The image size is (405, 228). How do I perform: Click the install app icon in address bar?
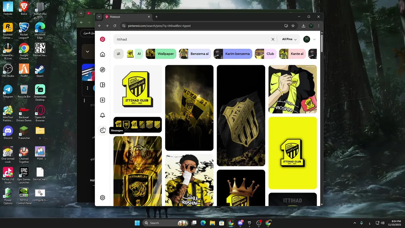click(x=286, y=26)
